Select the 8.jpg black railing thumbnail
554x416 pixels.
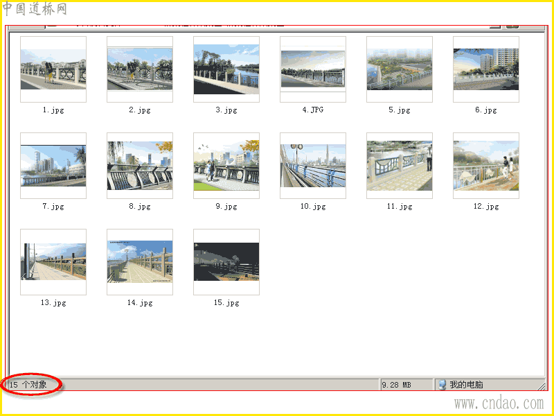click(x=140, y=166)
